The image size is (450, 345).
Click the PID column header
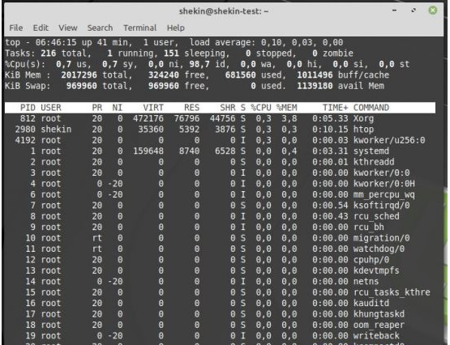(x=28, y=108)
